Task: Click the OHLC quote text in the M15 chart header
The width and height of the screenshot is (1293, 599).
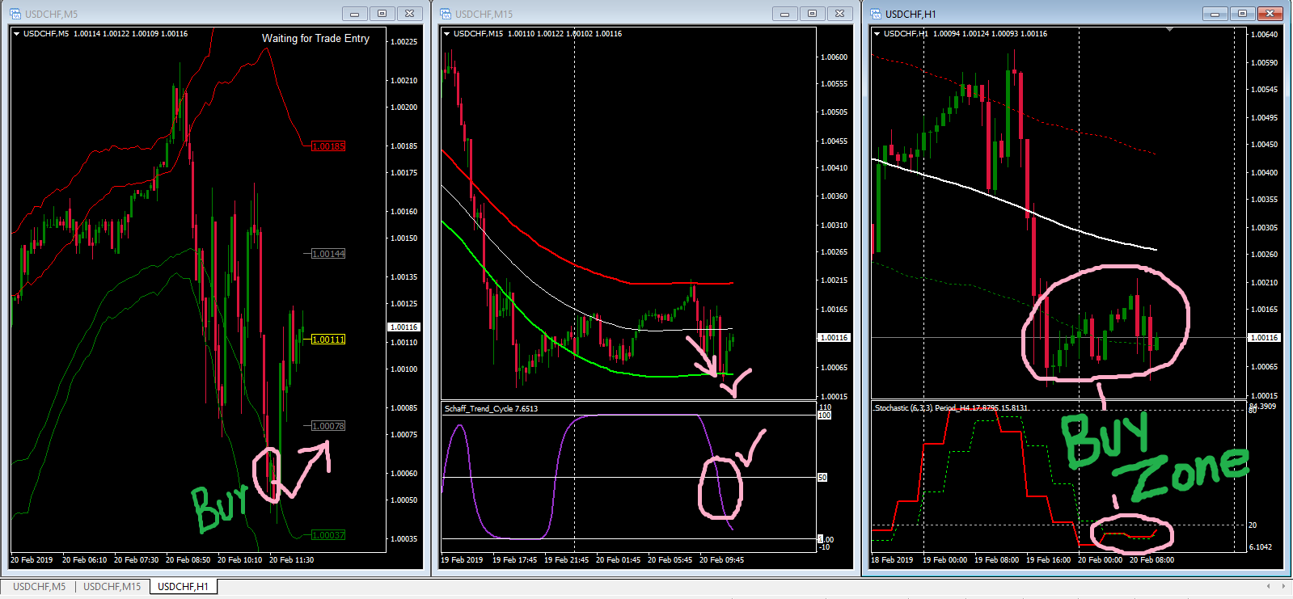Action: 564,34
